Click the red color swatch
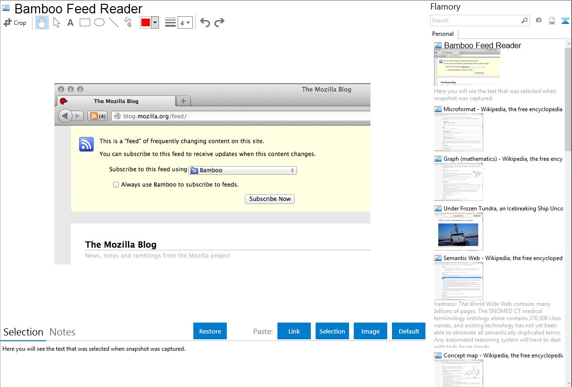The height and width of the screenshot is (387, 572). coord(146,22)
